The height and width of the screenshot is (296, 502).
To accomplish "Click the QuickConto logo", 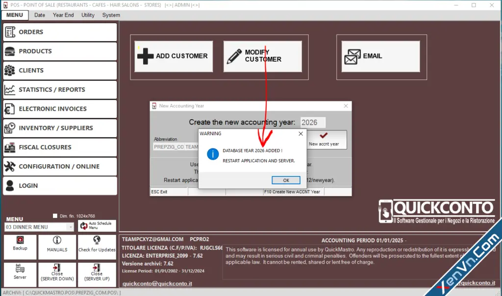I will 437,212.
